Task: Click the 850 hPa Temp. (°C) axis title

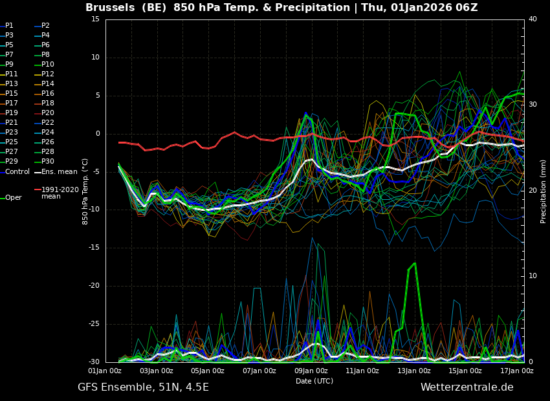Action: point(85,191)
